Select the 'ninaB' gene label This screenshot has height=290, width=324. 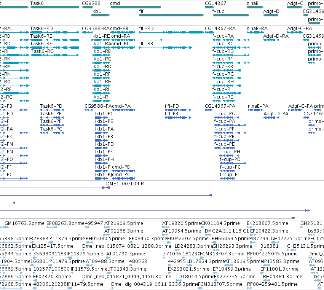pos(252,3)
